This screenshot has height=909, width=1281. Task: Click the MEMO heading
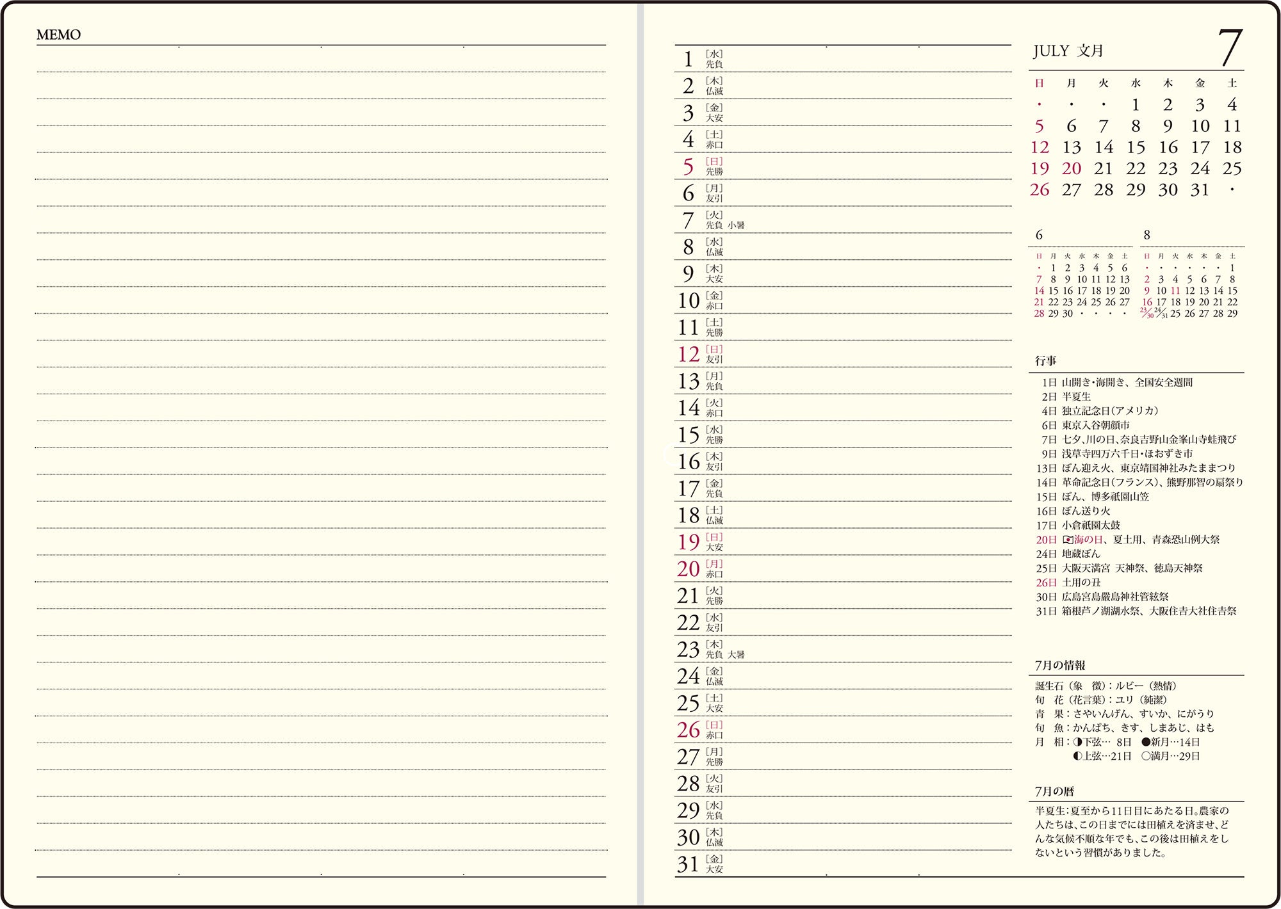(58, 35)
